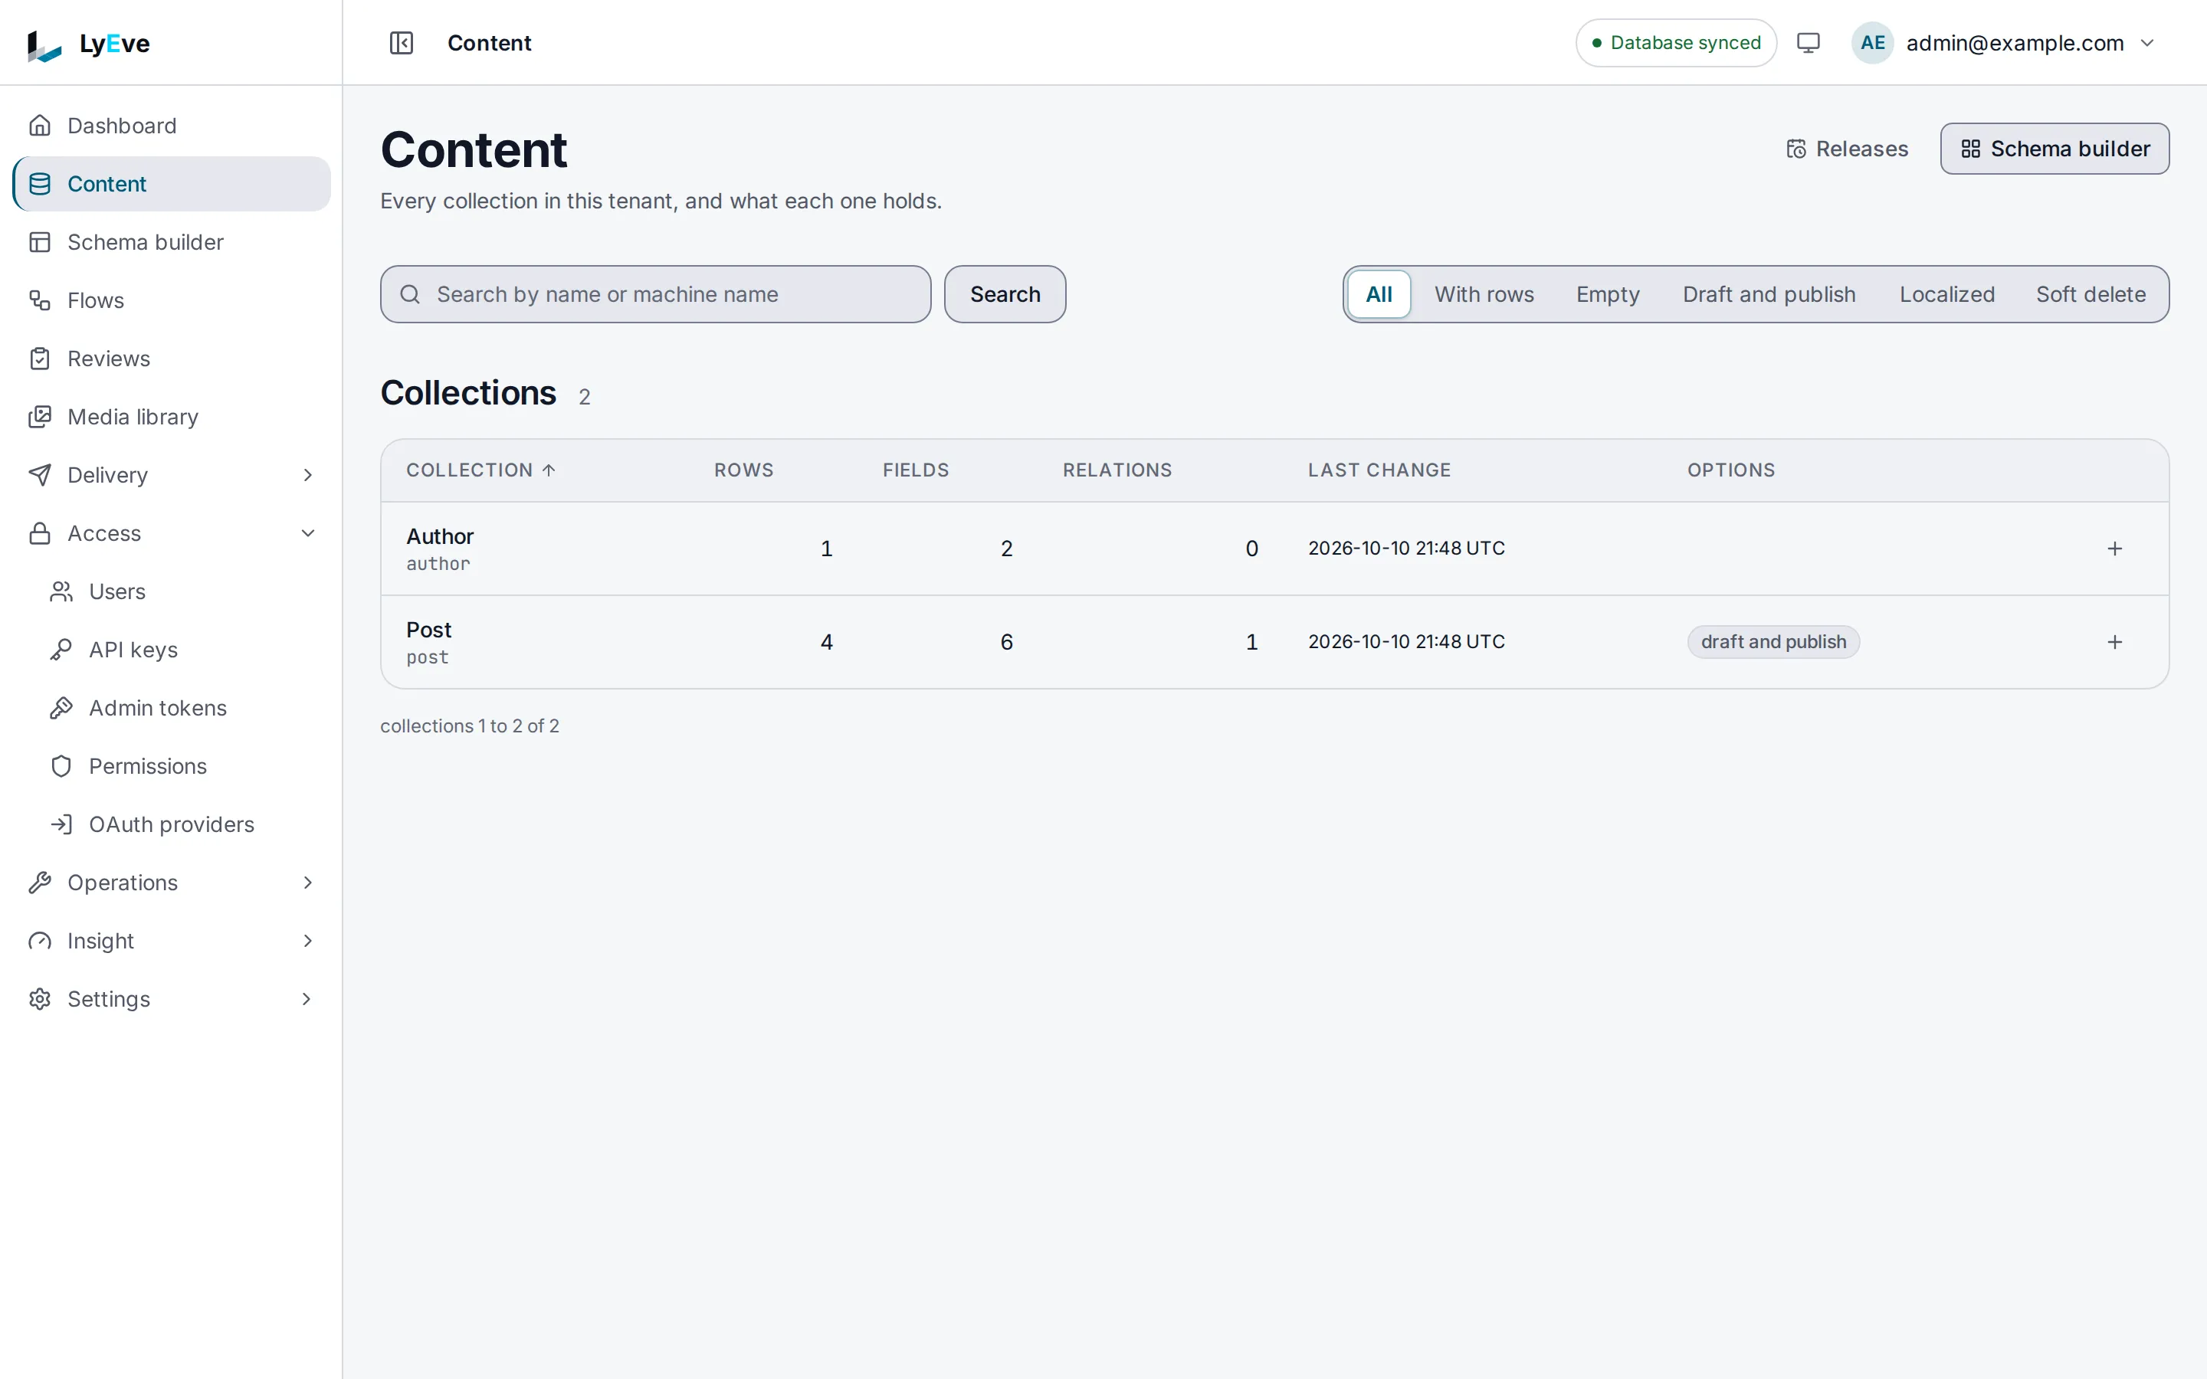
Task: Click the LyEve logo
Action: coord(87,44)
